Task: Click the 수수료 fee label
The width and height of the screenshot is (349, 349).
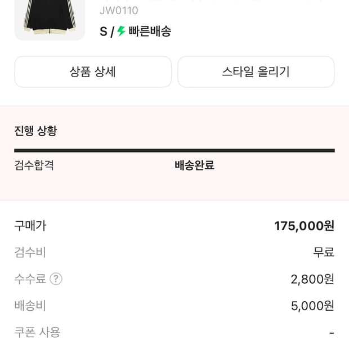Action: (x=30, y=279)
